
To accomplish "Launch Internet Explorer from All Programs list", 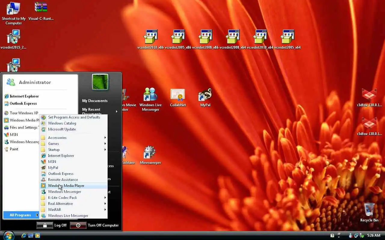I will click(x=74, y=156).
